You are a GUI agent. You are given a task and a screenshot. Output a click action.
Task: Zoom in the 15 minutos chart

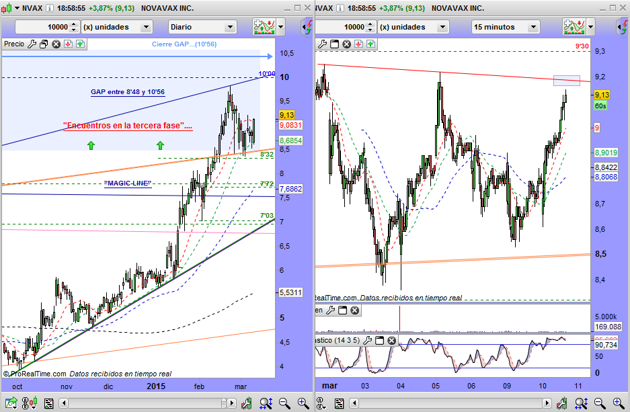click(x=619, y=403)
